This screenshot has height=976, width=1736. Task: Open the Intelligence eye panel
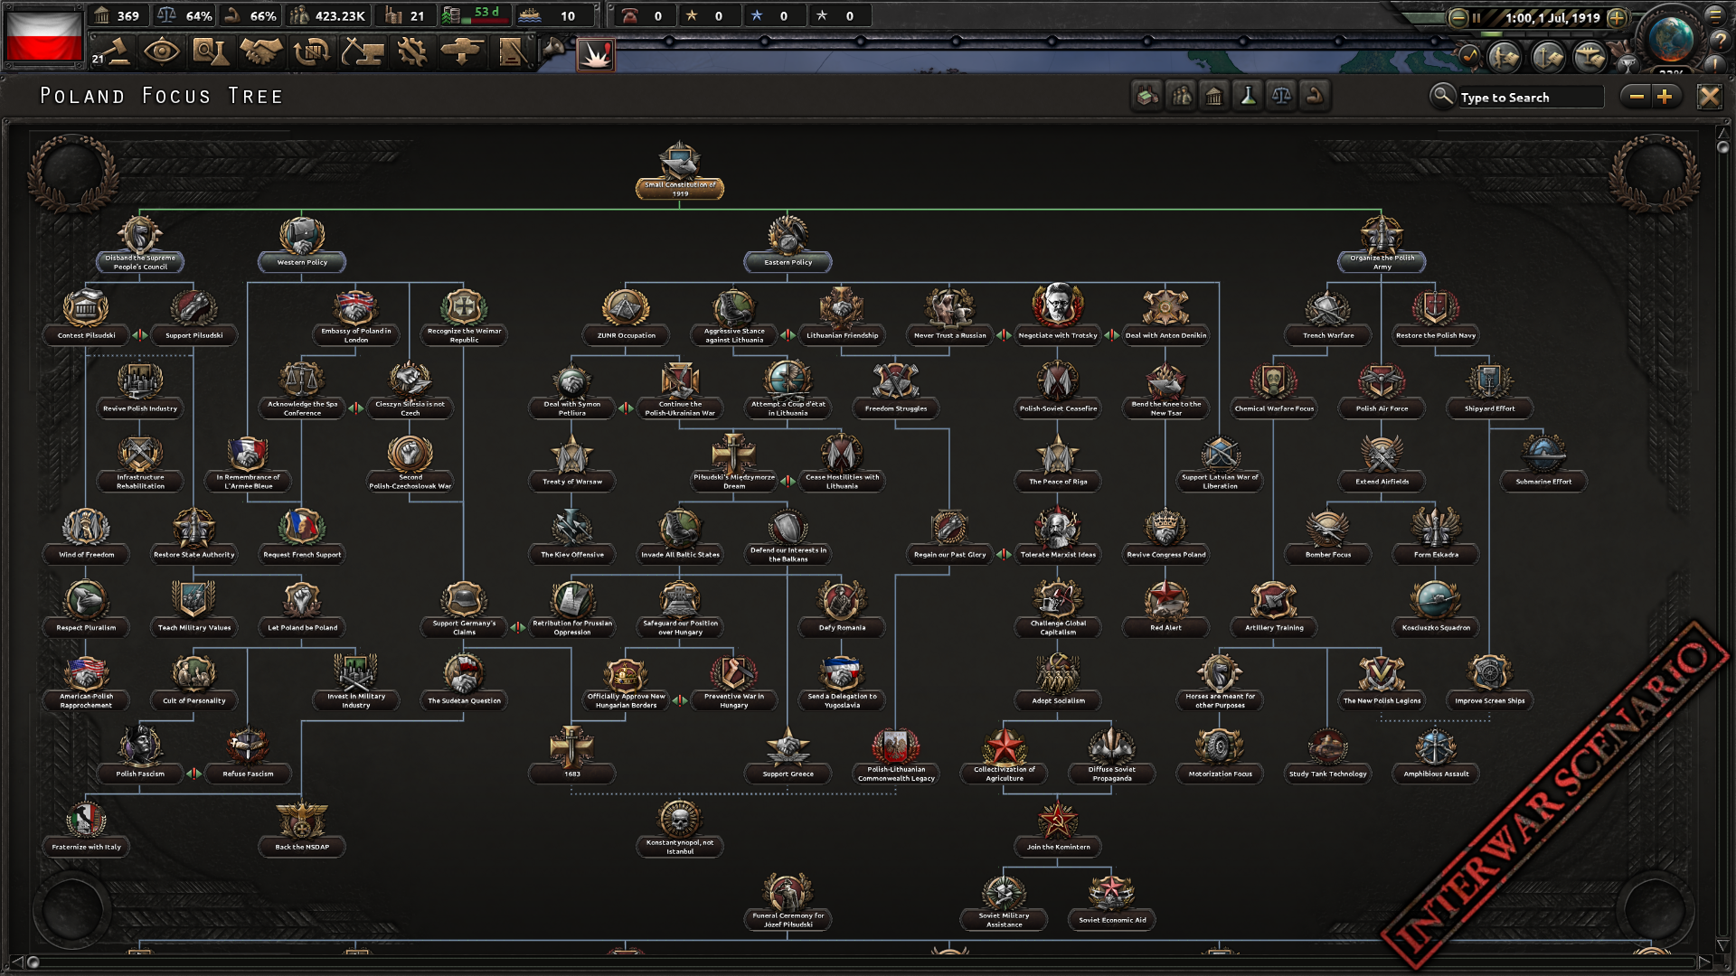[162, 52]
